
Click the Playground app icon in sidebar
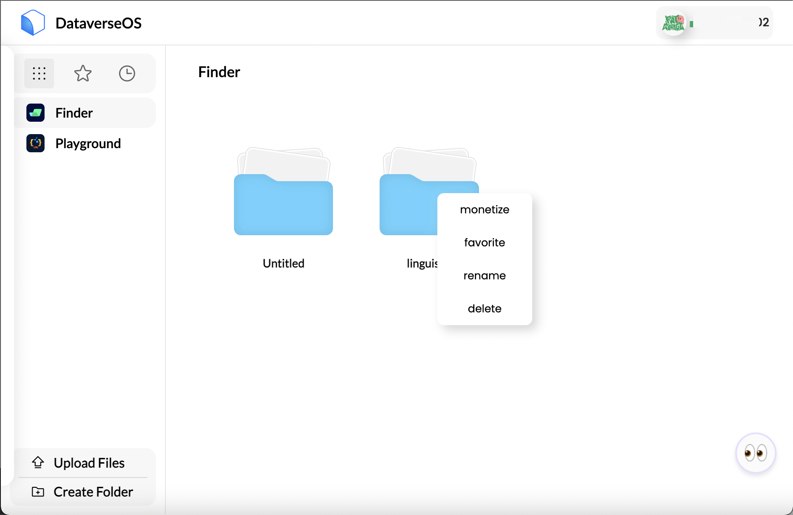(35, 143)
